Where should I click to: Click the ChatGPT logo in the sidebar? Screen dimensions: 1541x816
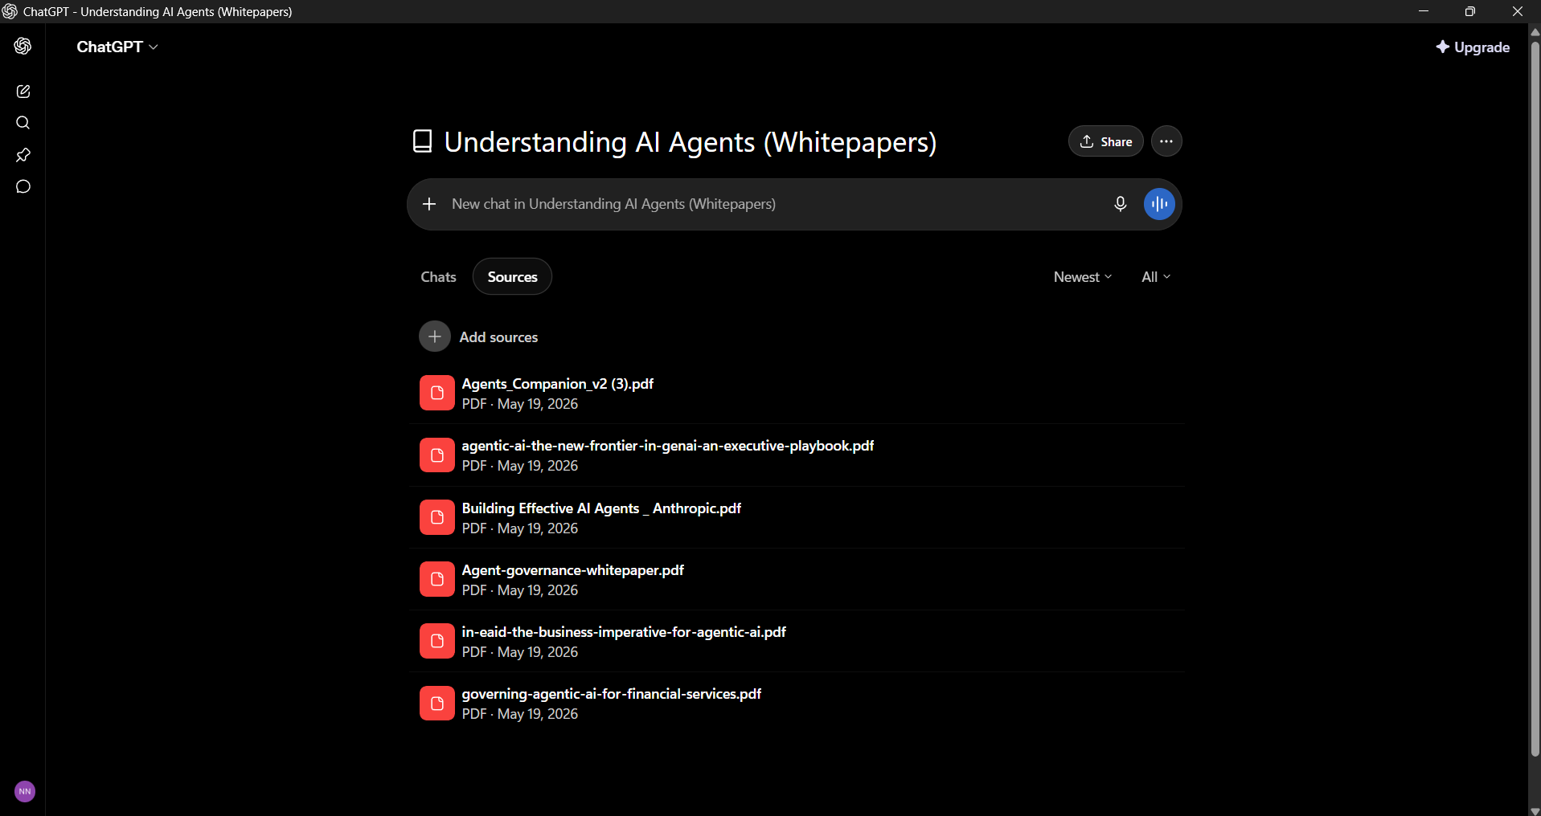[x=23, y=47]
